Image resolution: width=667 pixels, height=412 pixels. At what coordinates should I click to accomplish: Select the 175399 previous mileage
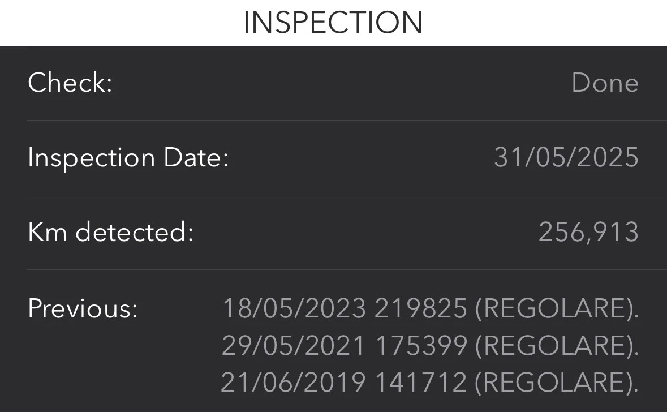click(x=421, y=346)
